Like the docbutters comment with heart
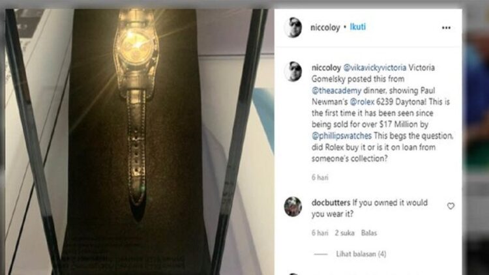 (451, 206)
